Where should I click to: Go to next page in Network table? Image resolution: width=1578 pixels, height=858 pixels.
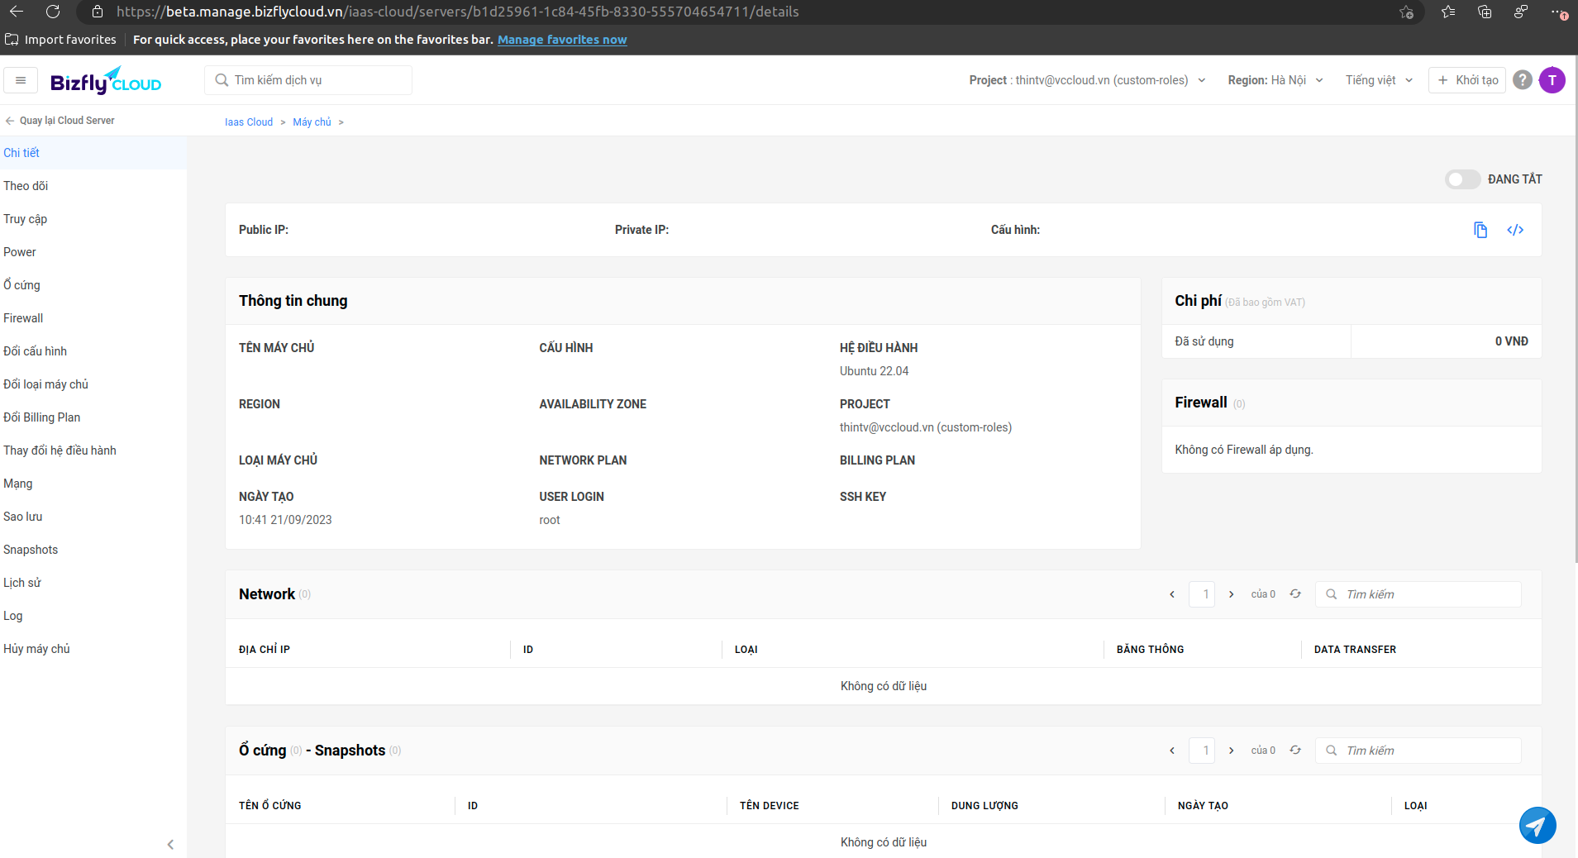coord(1232,594)
